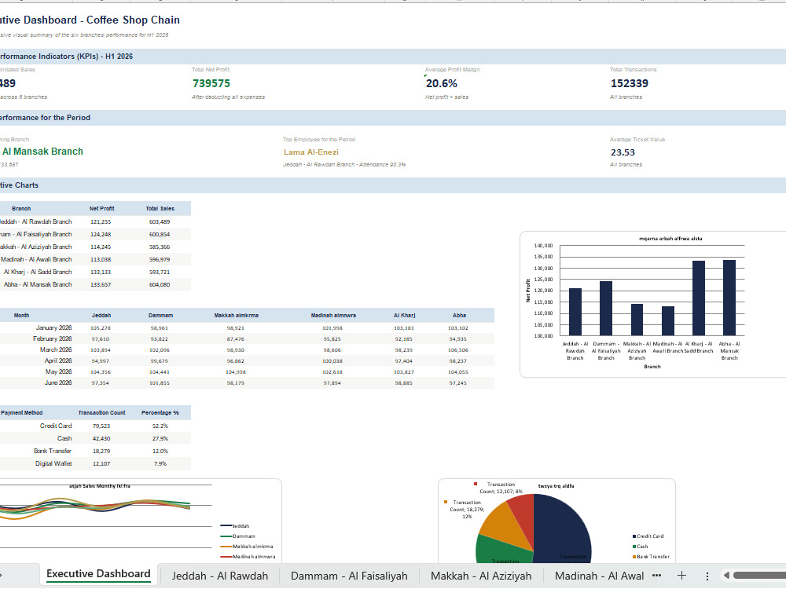Click the Jeddah - Al Rawdah bar in the chart
The width and height of the screenshot is (786, 589).
click(x=575, y=312)
